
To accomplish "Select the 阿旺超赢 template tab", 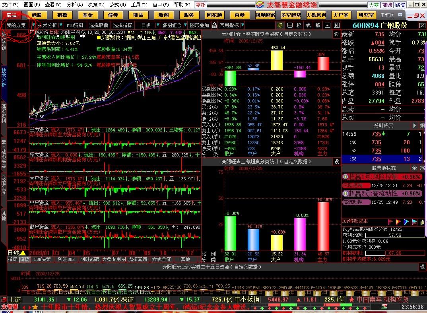I will [90, 259].
